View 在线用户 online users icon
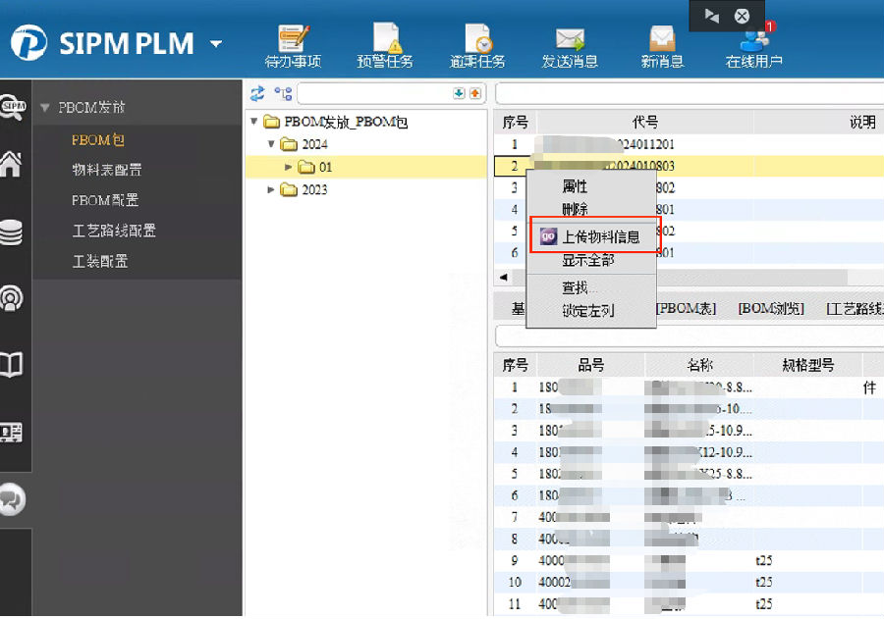 coord(754,41)
